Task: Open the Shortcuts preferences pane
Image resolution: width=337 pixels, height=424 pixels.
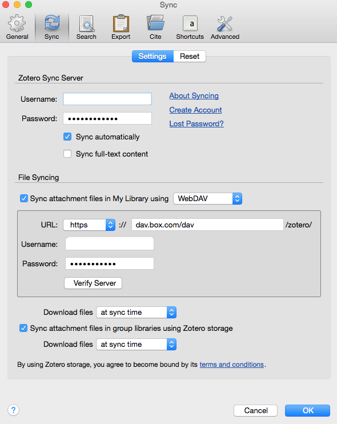Action: [x=190, y=27]
